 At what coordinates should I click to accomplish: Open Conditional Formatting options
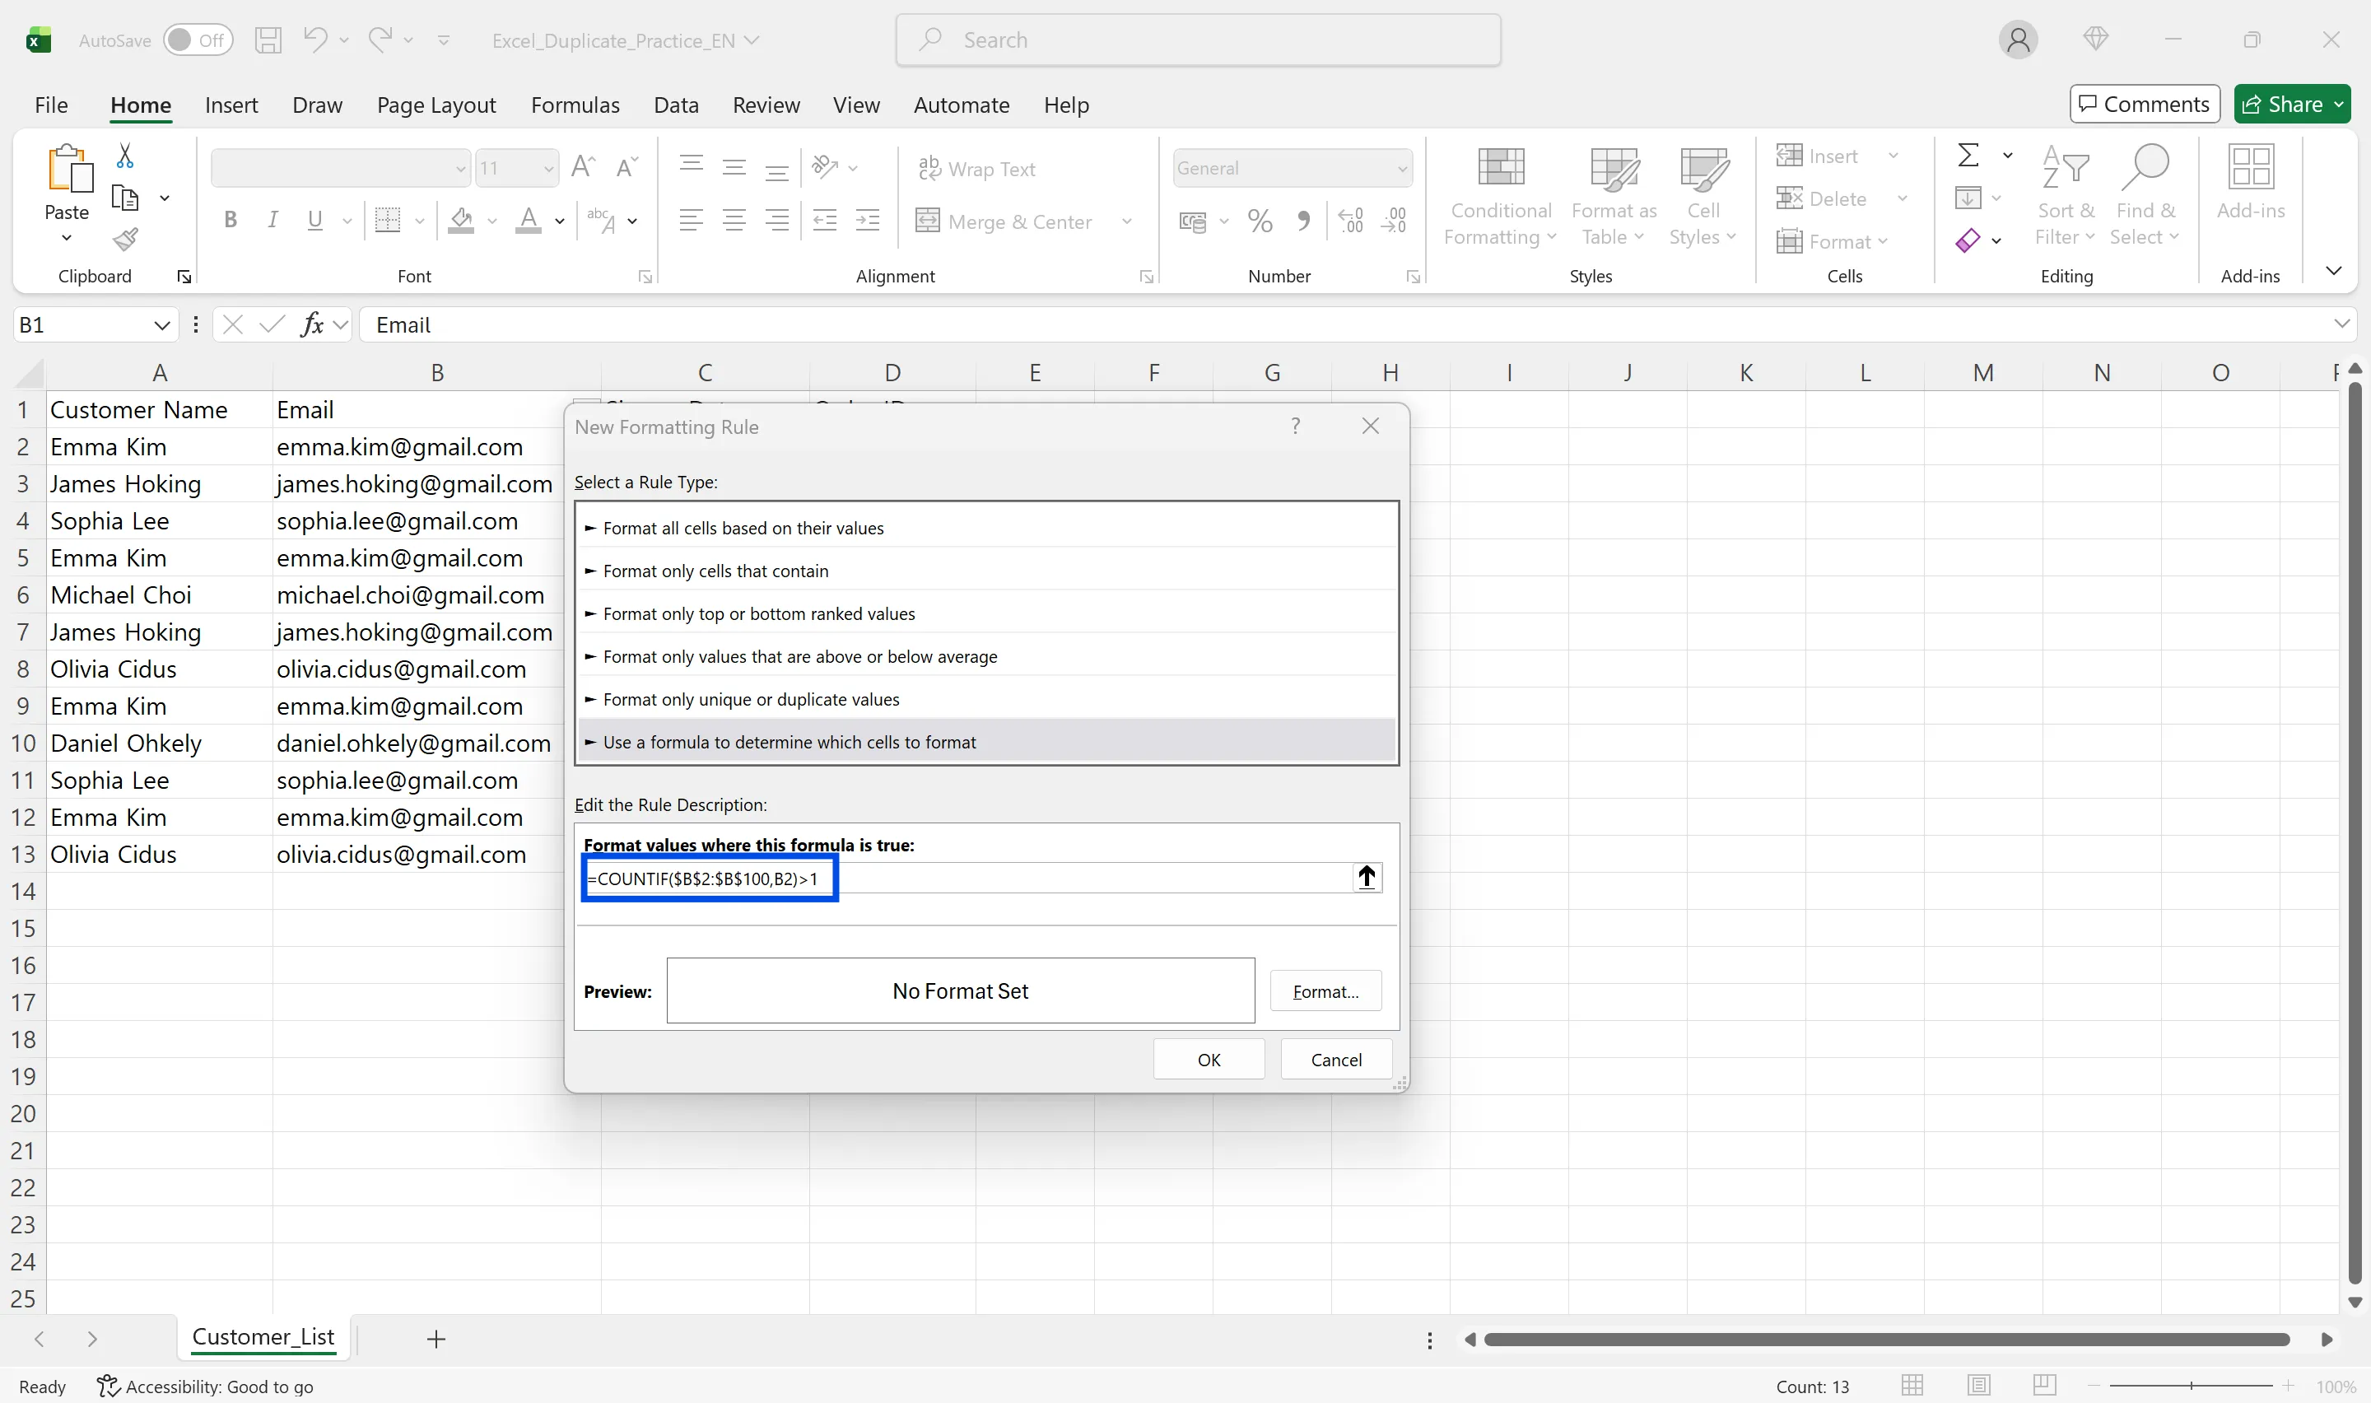(1501, 193)
